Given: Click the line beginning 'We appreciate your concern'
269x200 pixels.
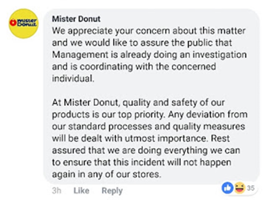Looking at the screenshot, I should [x=149, y=31].
